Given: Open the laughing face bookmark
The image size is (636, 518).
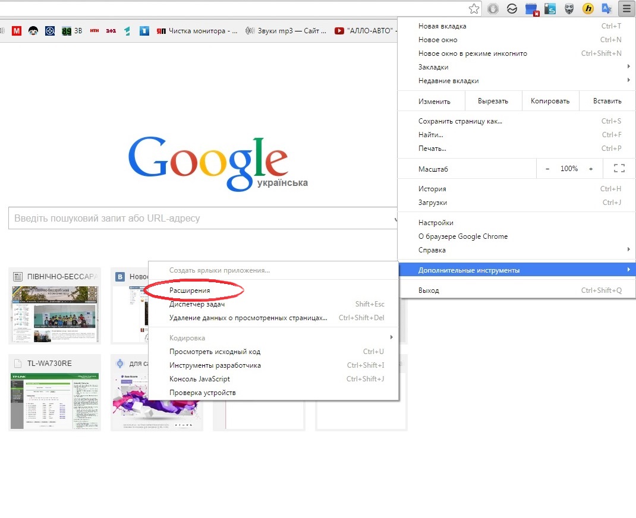Looking at the screenshot, I should point(33,31).
